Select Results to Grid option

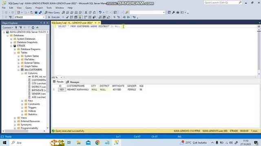click(x=104, y=17)
